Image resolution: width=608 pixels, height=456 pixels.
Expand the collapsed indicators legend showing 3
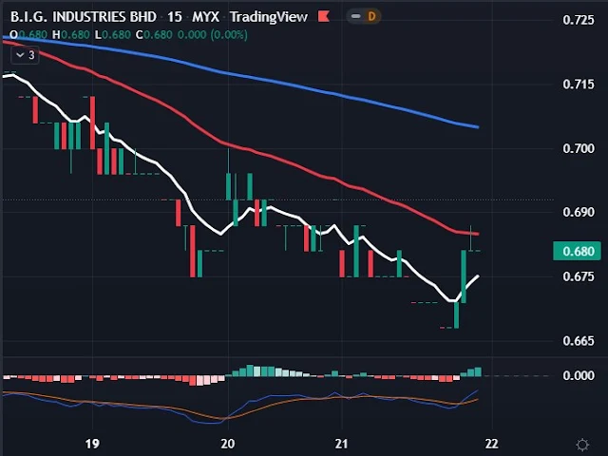click(x=25, y=55)
